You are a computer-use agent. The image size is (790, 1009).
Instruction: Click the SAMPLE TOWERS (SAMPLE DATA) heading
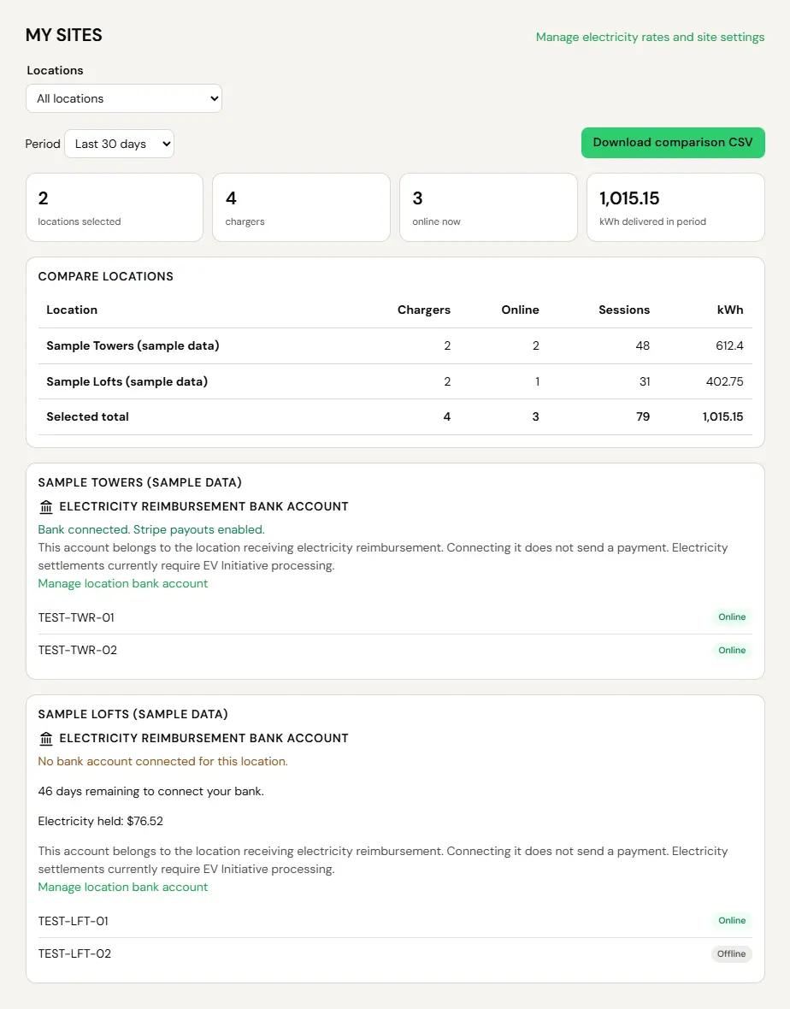click(x=139, y=482)
